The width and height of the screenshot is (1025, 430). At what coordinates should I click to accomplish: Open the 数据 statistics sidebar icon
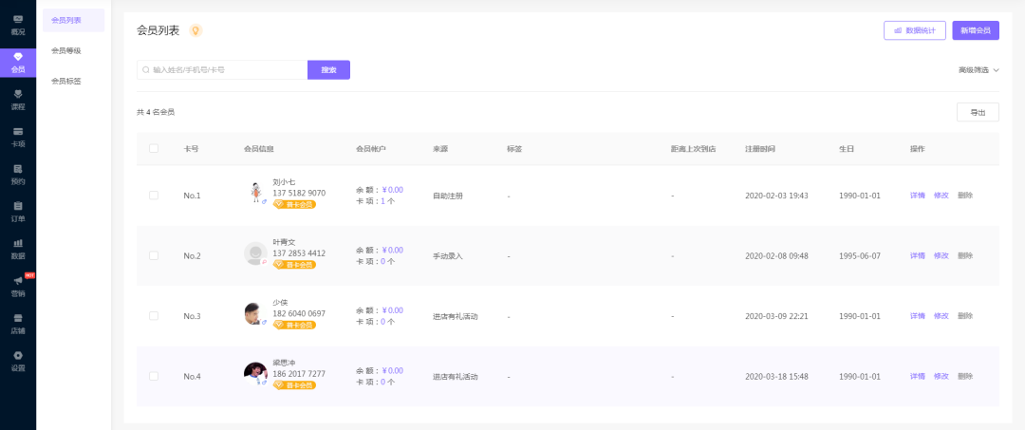coord(18,243)
